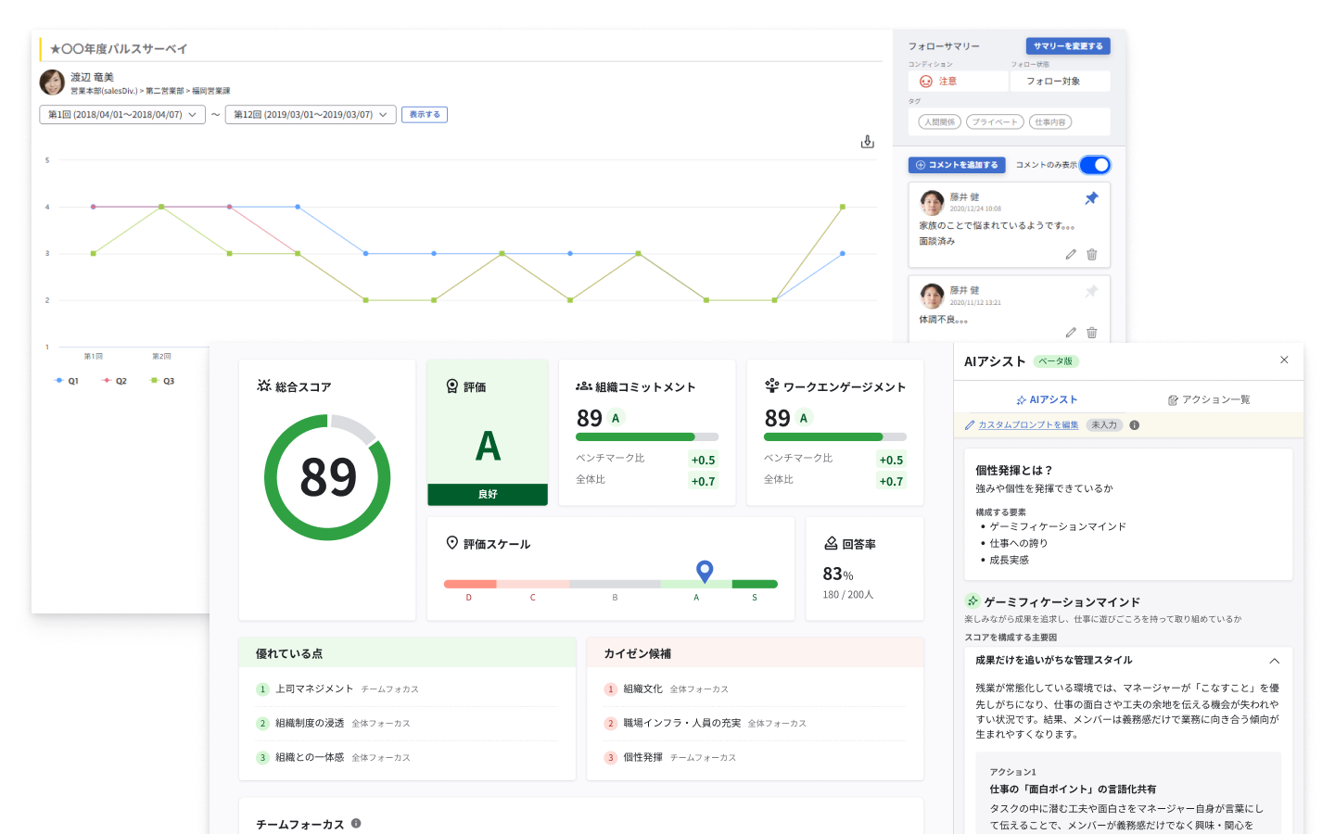Switch to the アクション一覧 tab
The height and width of the screenshot is (834, 1335).
click(x=1209, y=399)
